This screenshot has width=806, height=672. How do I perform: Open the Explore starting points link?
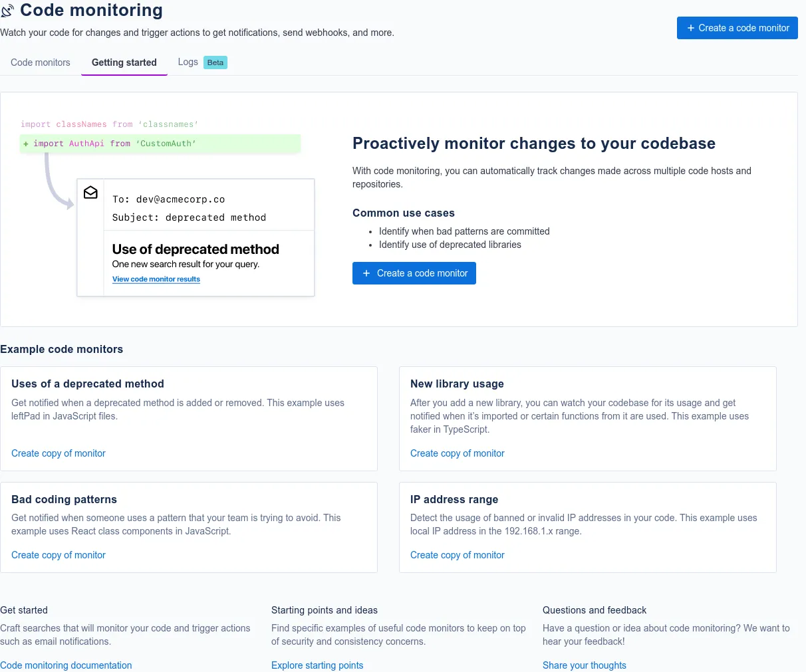[317, 665]
